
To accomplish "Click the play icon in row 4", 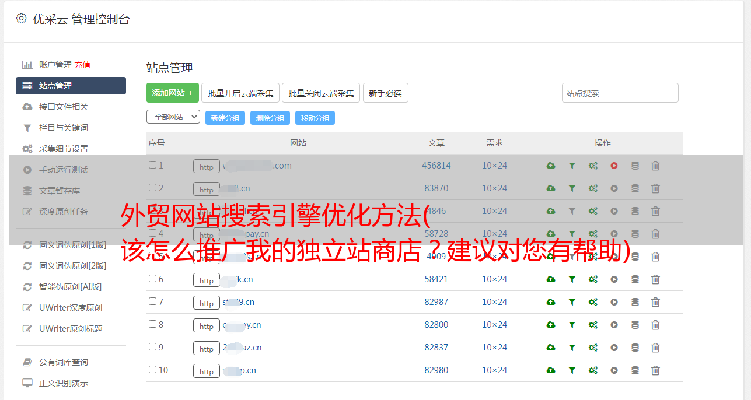I will point(614,234).
